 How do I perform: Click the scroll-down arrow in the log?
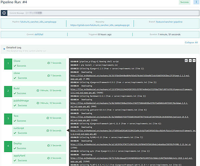pos(194,61)
